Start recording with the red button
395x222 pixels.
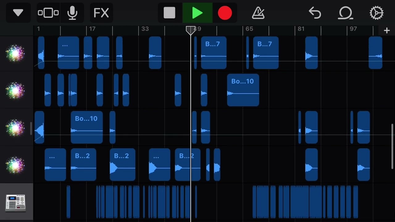225,13
